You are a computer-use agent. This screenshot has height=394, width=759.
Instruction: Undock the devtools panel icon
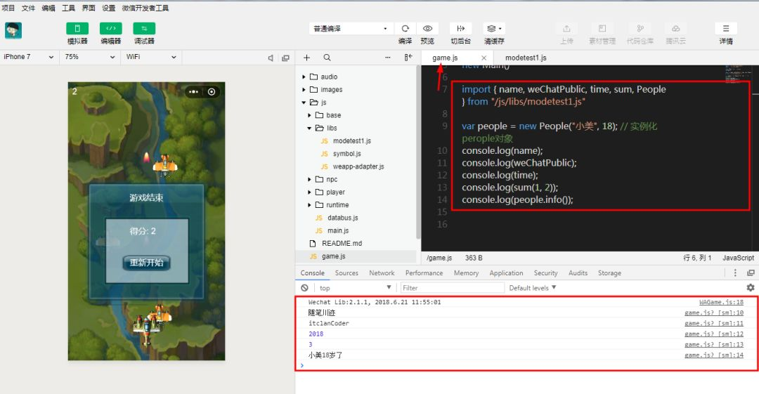751,273
